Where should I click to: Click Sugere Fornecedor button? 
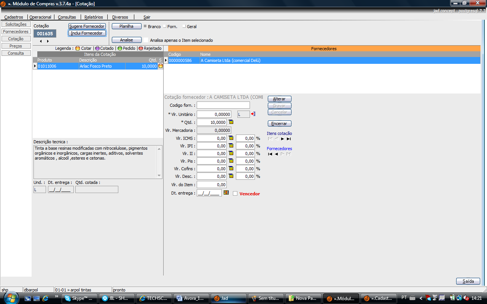tap(87, 26)
